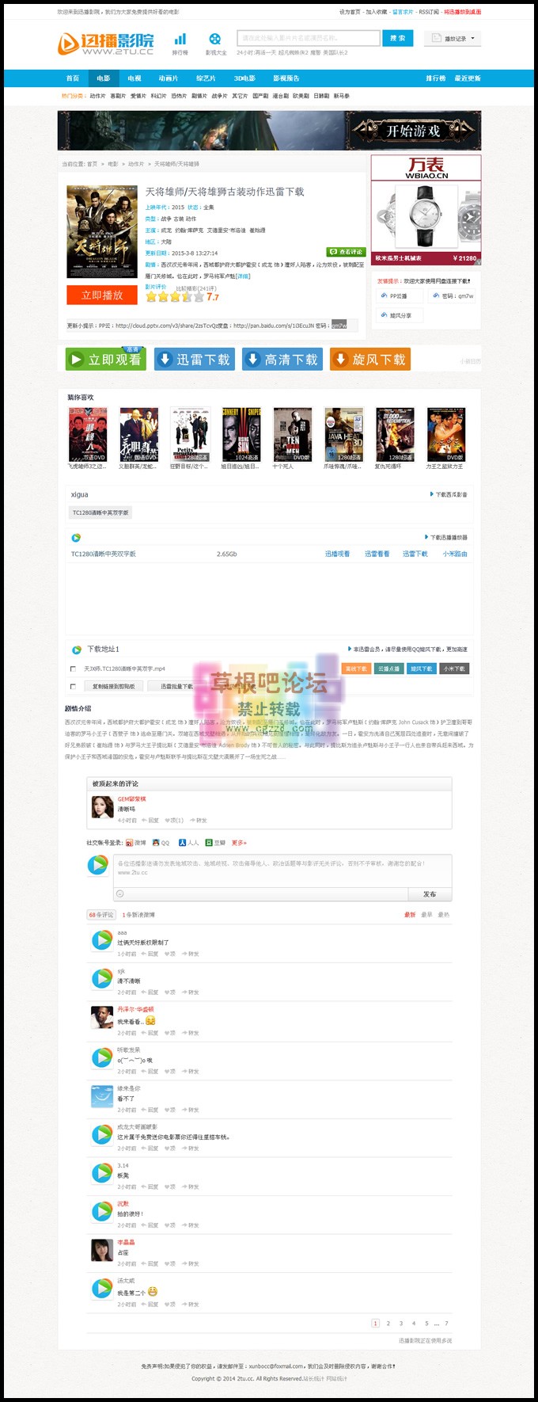
Task: Open the 动画片 navigation tab
Action: pos(169,78)
